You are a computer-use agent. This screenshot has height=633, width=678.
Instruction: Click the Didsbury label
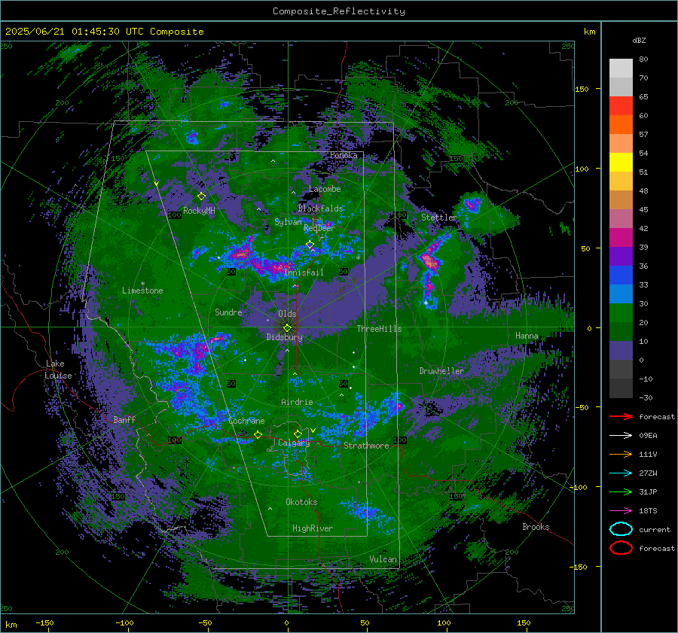[x=284, y=337]
